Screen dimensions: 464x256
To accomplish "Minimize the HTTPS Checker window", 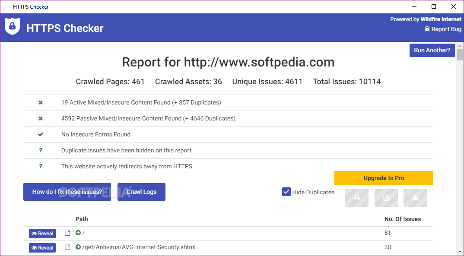I will [x=414, y=6].
